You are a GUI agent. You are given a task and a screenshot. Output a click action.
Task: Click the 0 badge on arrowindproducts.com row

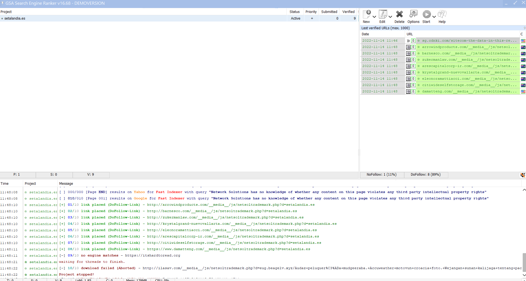pyautogui.click(x=413, y=47)
